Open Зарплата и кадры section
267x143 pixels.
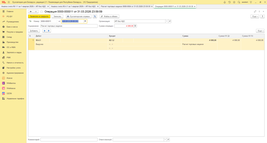13,52
